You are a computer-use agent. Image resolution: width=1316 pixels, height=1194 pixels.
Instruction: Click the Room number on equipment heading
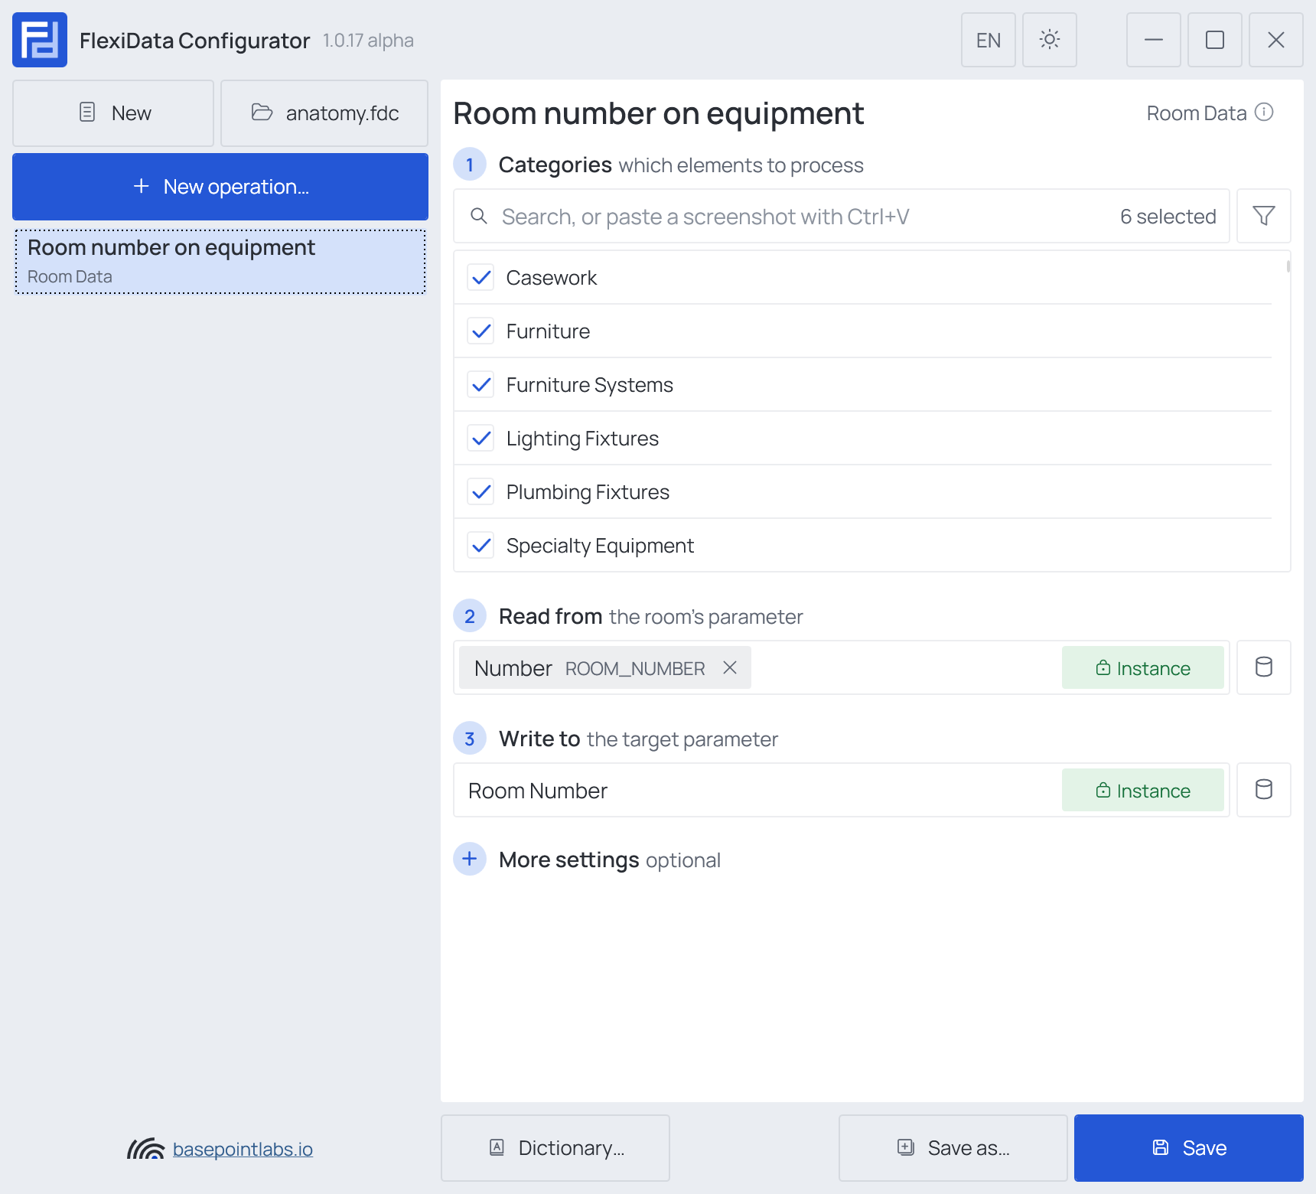(658, 113)
